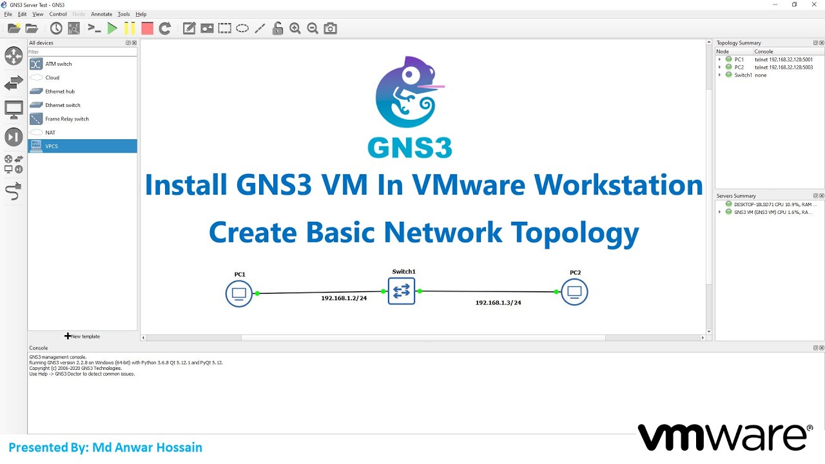This screenshot has height=464, width=825.
Task: Float the Console panel
Action: [815, 348]
